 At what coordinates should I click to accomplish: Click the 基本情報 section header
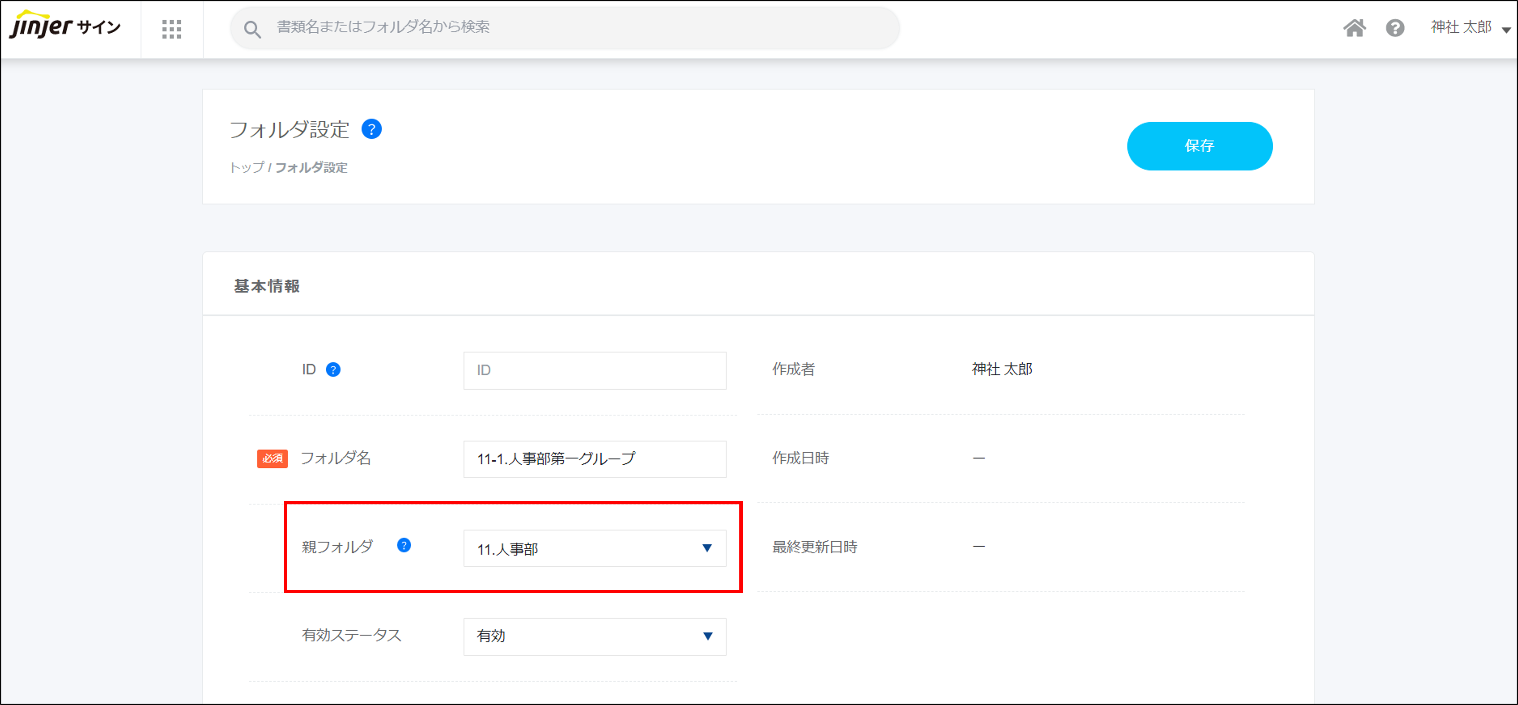tap(267, 286)
